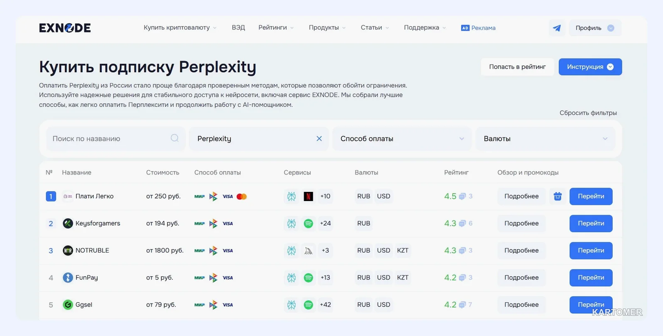The height and width of the screenshot is (336, 663).
Task: Click the FunPay logo icon
Action: click(x=68, y=277)
